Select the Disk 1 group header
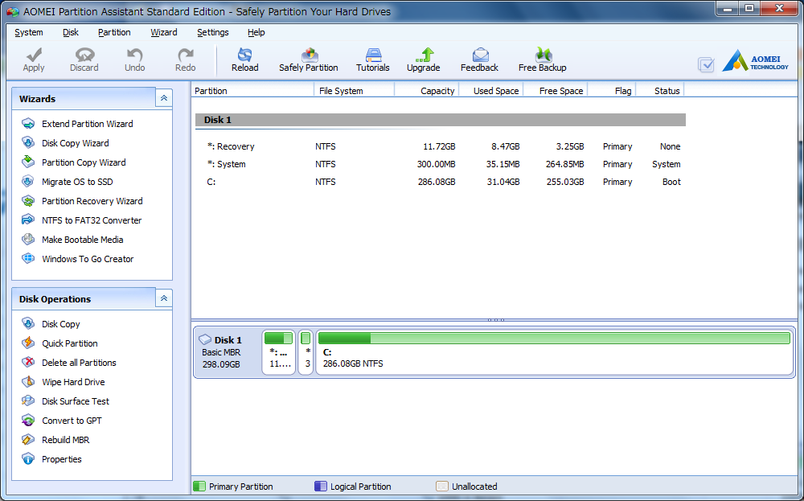Image resolution: width=804 pixels, height=501 pixels. [441, 120]
